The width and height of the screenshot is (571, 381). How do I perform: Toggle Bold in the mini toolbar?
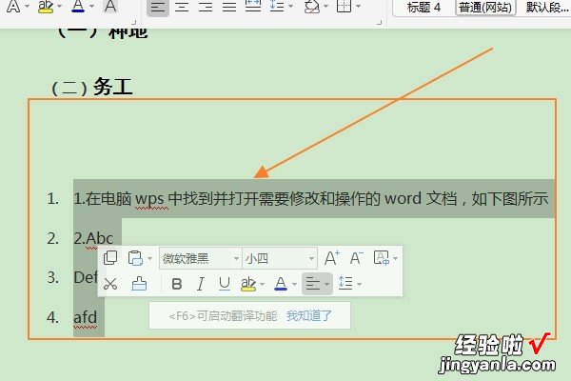177,284
